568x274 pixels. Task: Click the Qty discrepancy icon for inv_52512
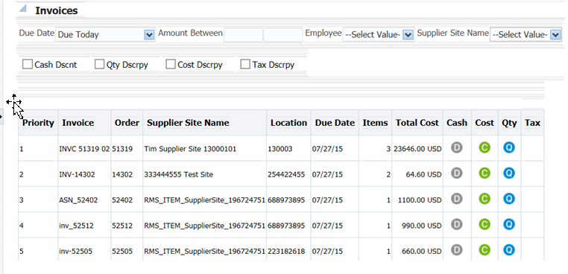[x=509, y=224]
